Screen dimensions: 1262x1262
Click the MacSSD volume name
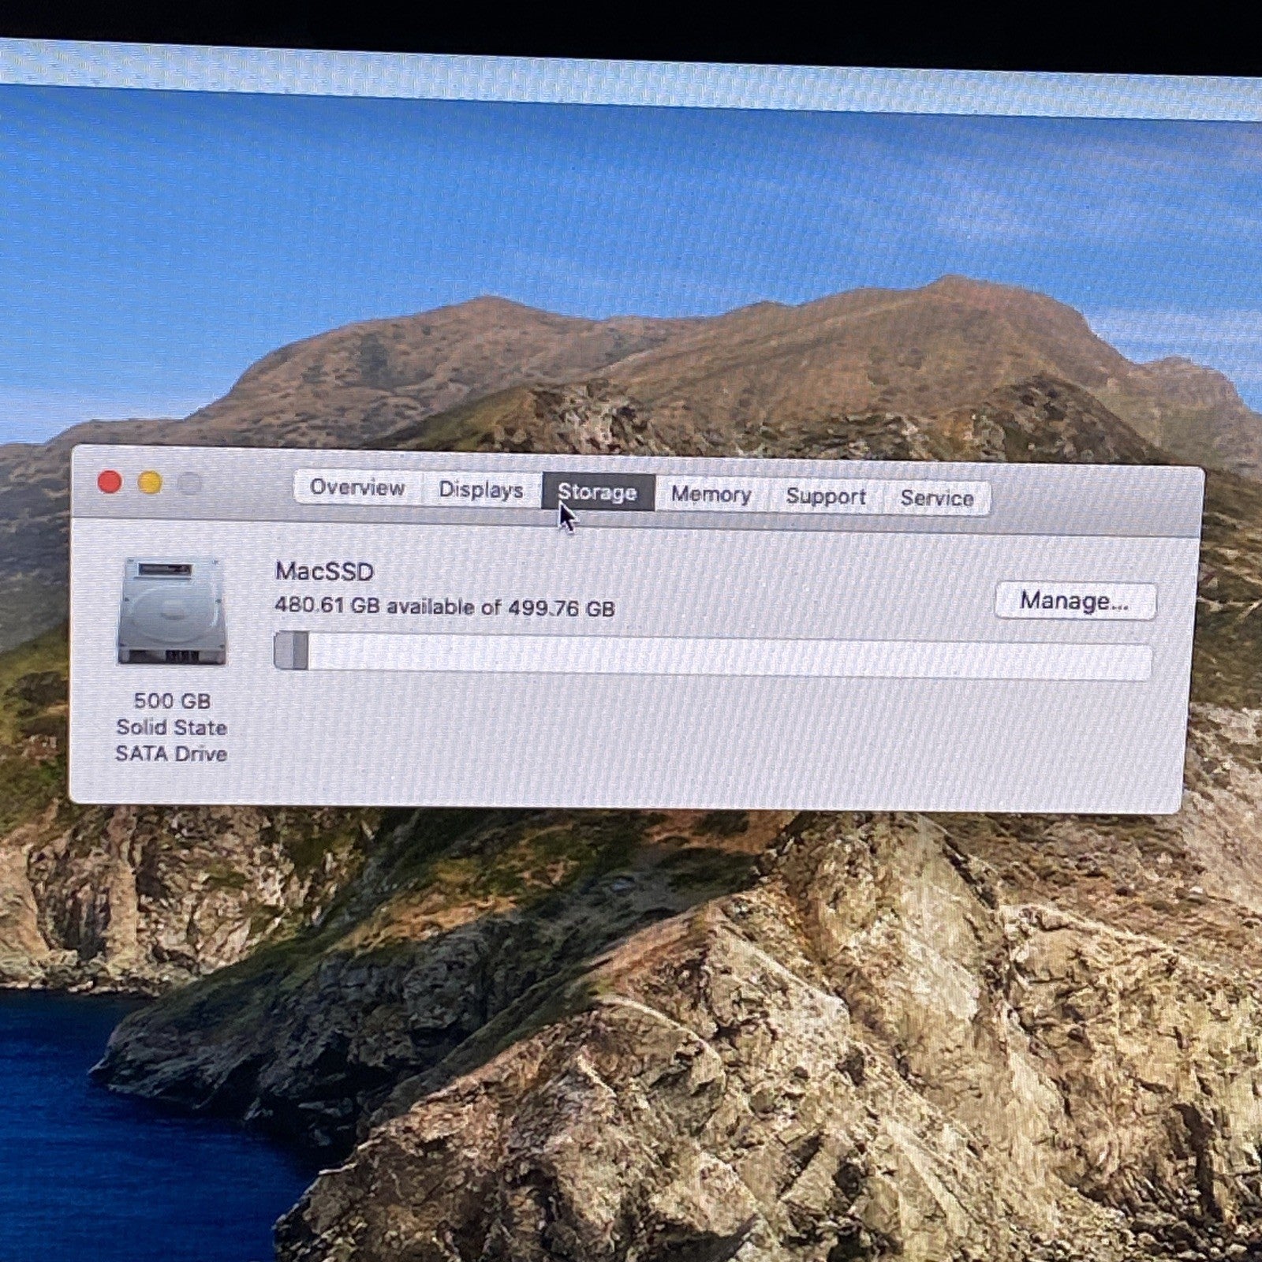tap(324, 571)
